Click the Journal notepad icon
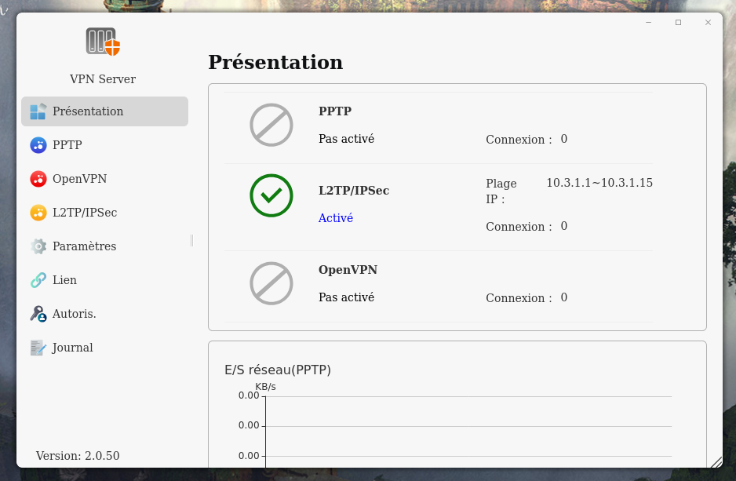 point(38,348)
